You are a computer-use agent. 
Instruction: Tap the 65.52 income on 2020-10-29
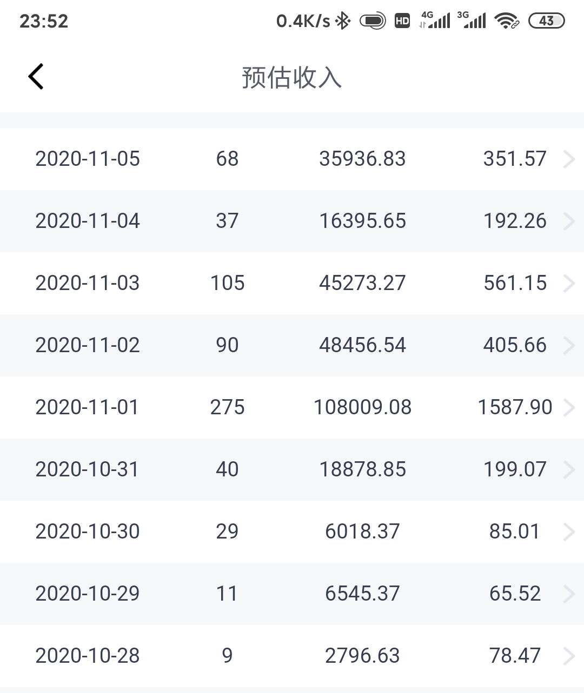click(515, 594)
